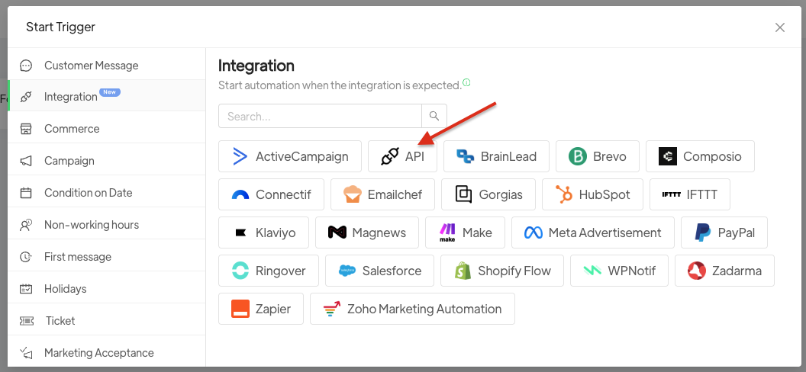Viewport: 806px width, 372px height.
Task: Close the Start Trigger dialog
Action: (780, 27)
